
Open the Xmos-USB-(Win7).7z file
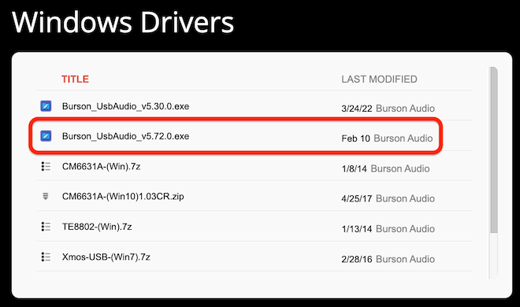[106, 257]
